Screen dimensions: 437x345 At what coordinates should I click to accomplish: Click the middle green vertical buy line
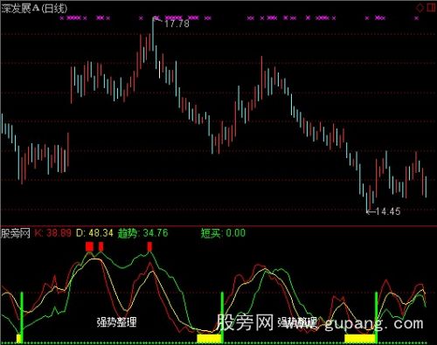coord(223,317)
